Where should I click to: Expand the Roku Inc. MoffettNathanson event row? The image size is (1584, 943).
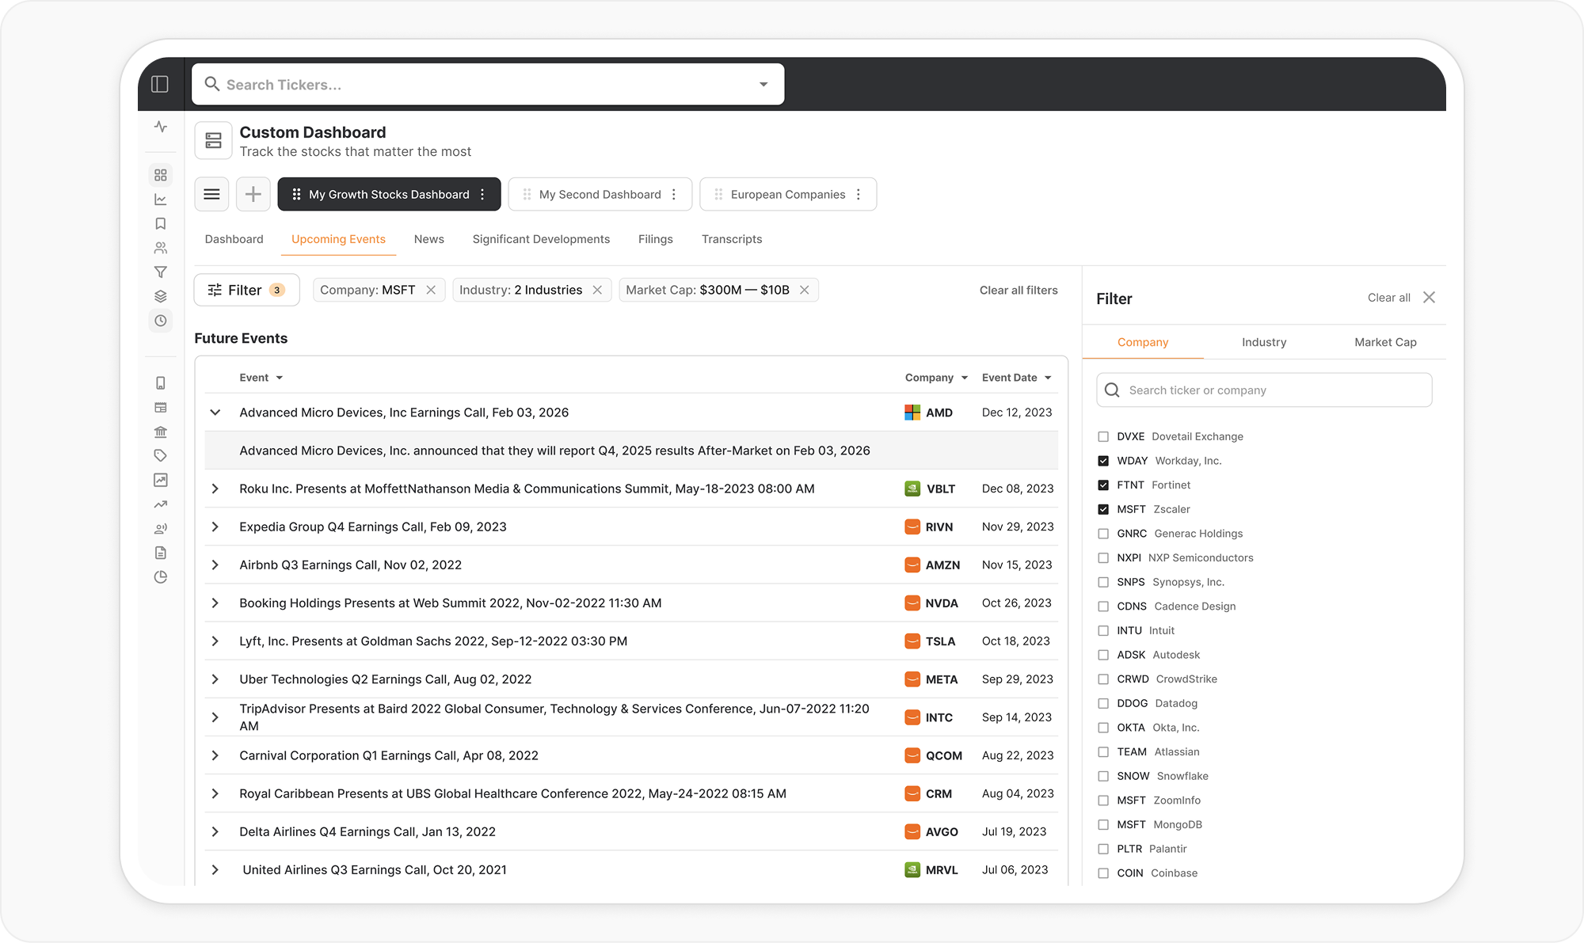[215, 489]
